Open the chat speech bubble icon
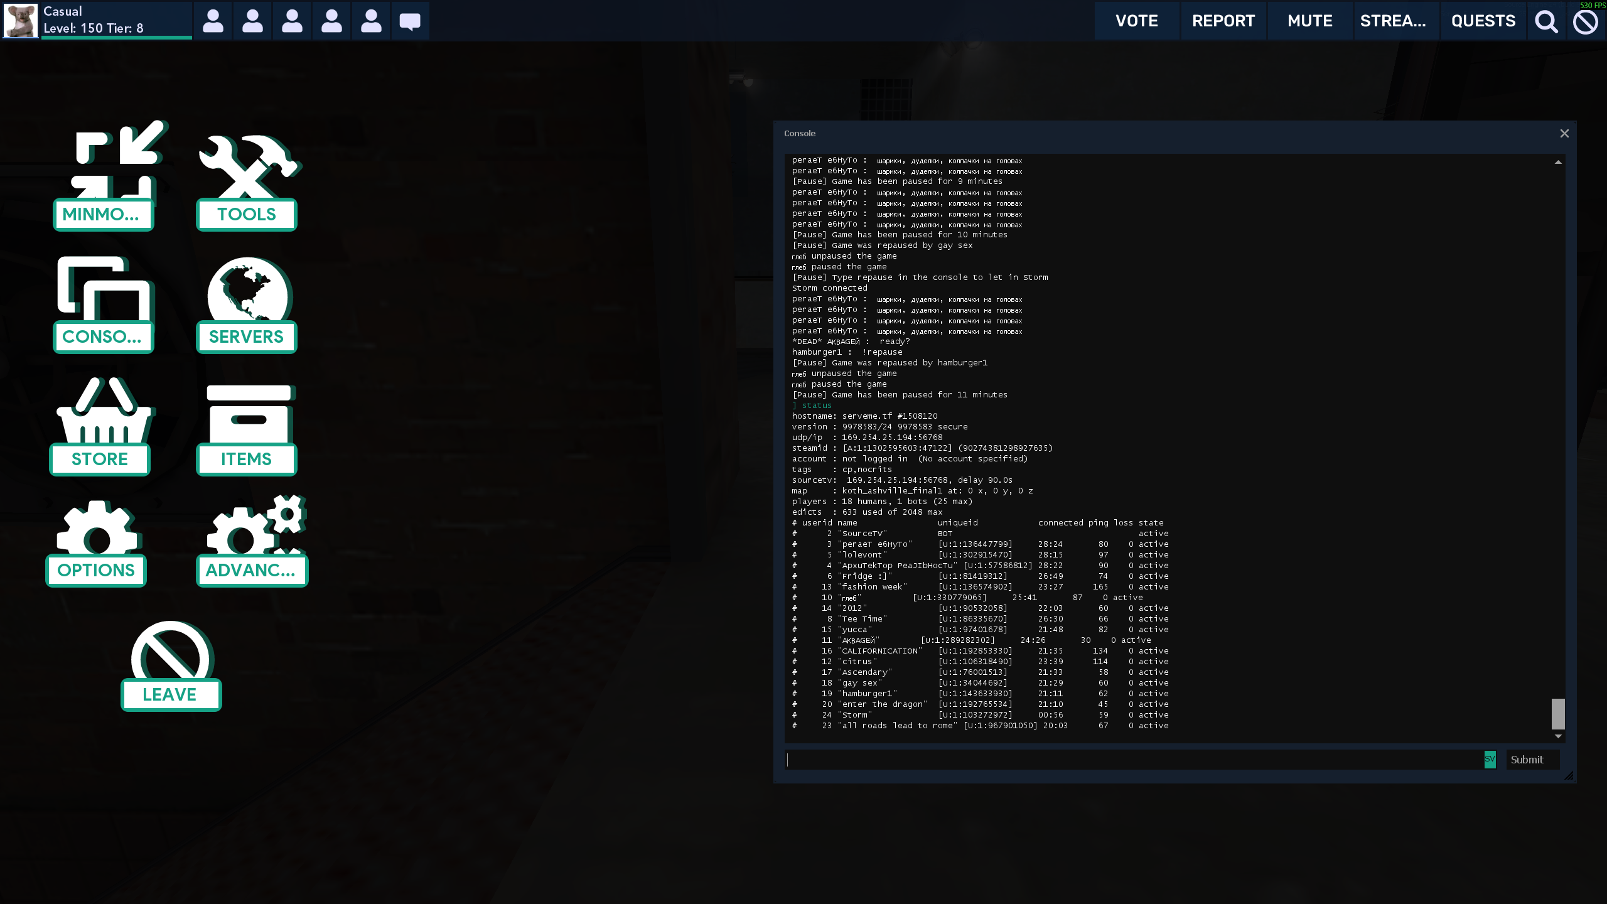 pos(410,21)
